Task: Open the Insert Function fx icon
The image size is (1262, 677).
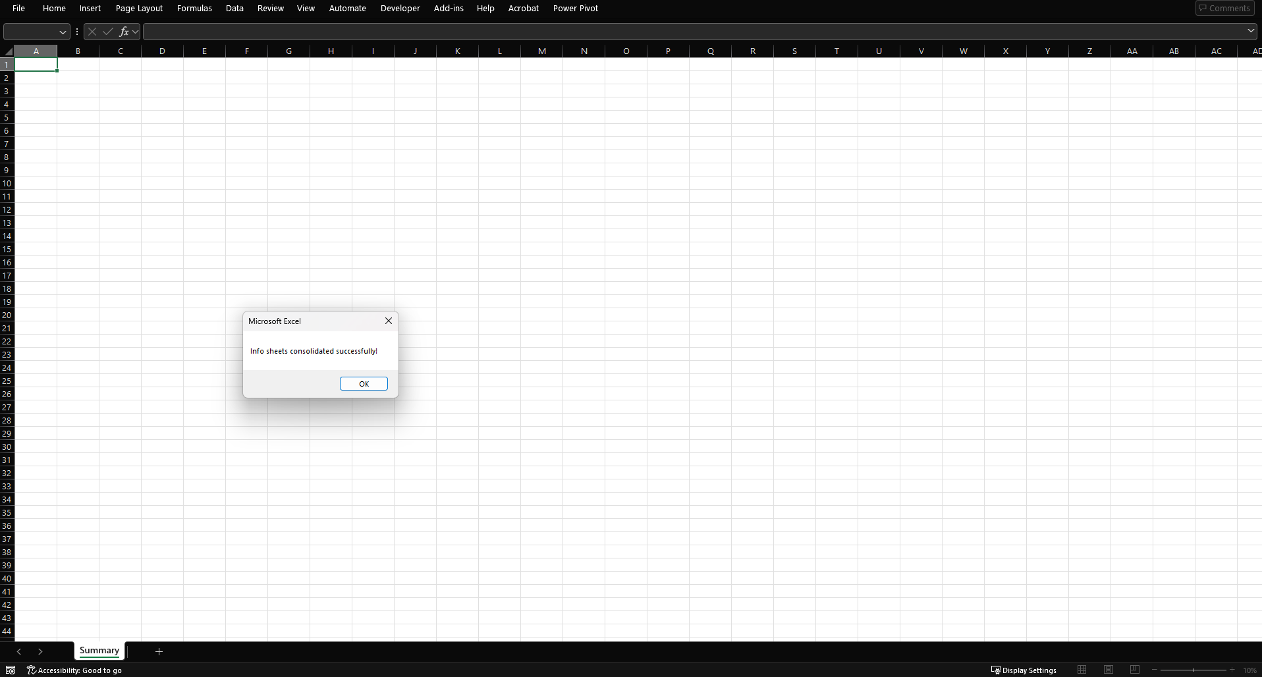Action: pyautogui.click(x=123, y=32)
